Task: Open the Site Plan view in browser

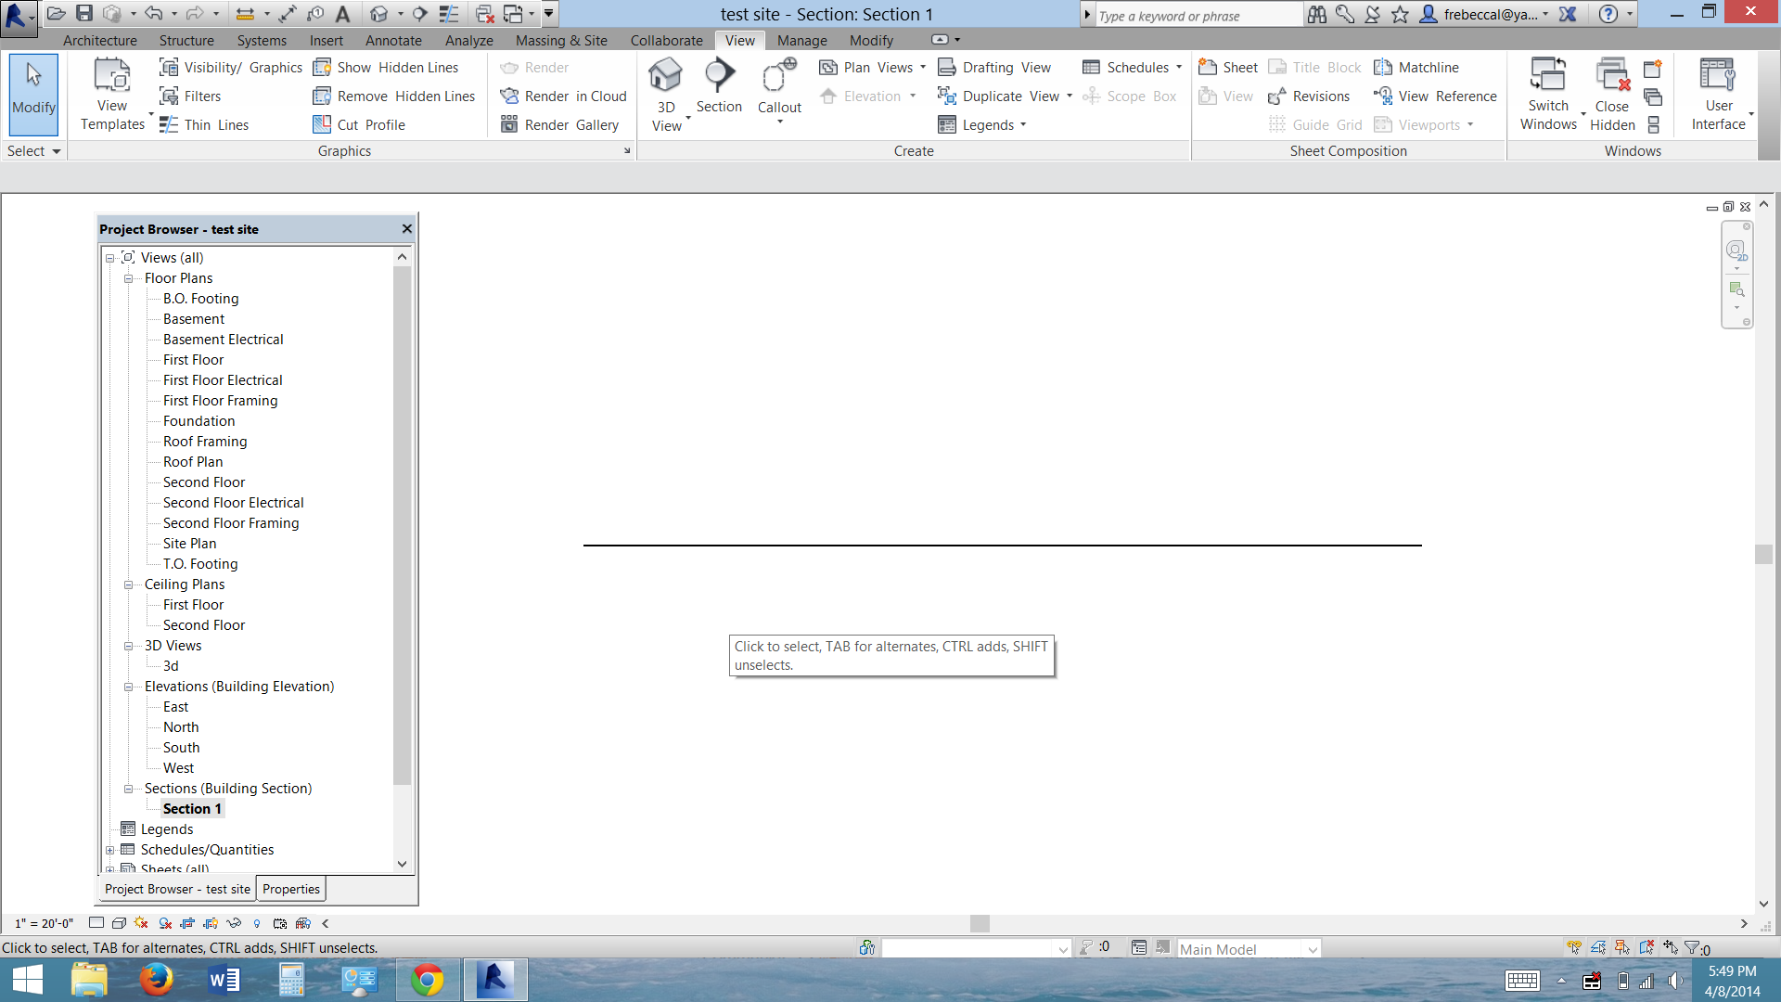Action: coord(189,544)
